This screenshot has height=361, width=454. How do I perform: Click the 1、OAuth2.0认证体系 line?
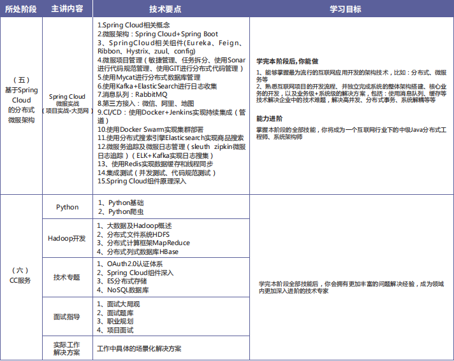129,264
